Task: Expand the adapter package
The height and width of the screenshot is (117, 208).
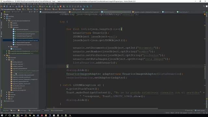Action: coord(9,23)
